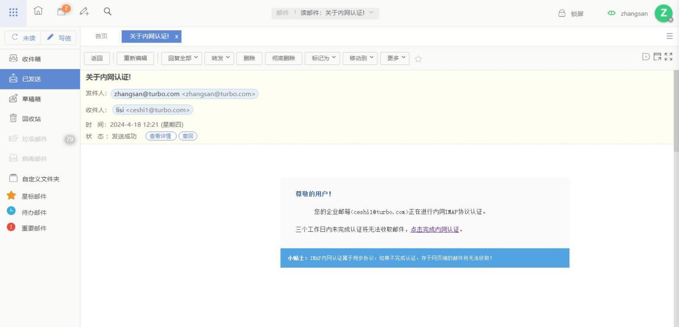Image resolution: width=679 pixels, height=327 pixels.
Task: Switch to the 首页 tab
Action: 101,36
